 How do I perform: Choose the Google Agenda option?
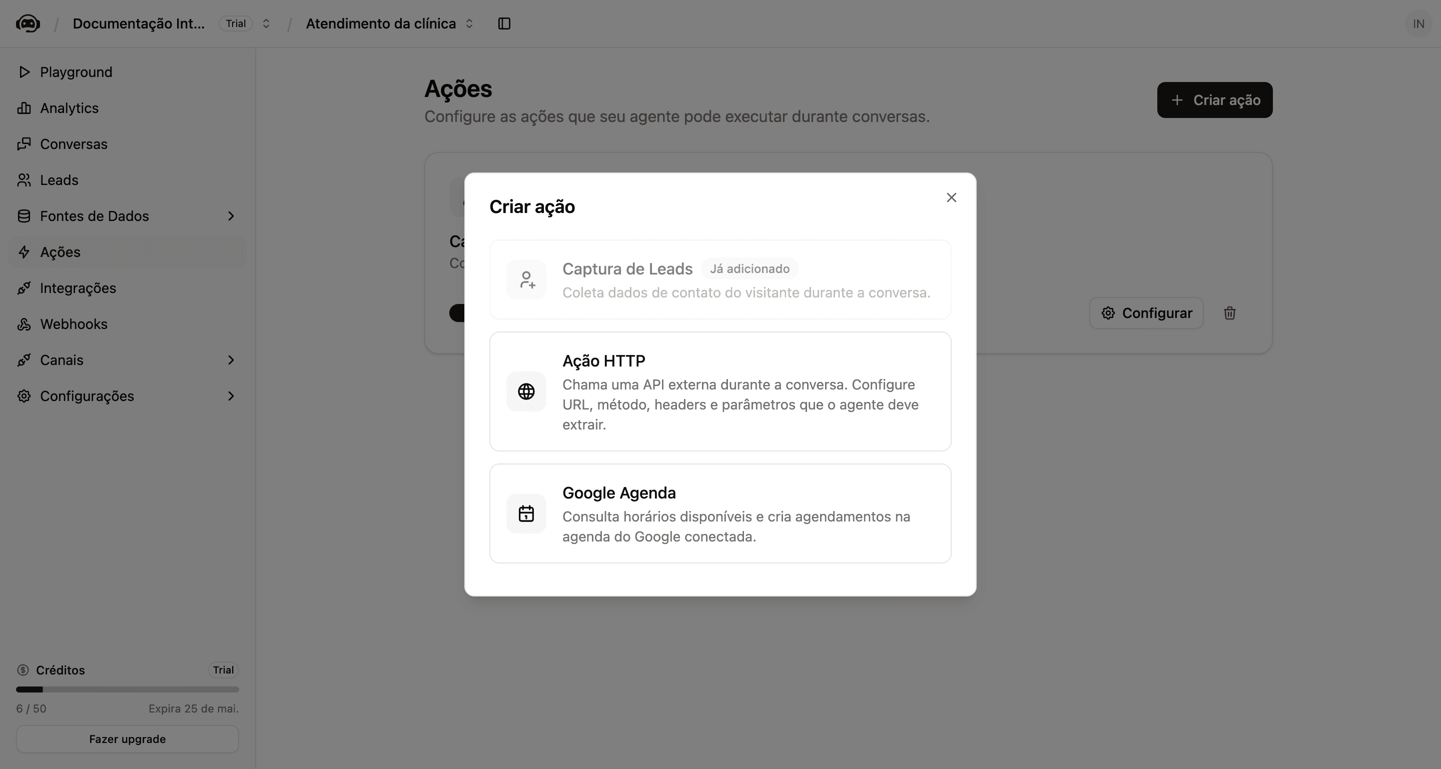coord(720,513)
